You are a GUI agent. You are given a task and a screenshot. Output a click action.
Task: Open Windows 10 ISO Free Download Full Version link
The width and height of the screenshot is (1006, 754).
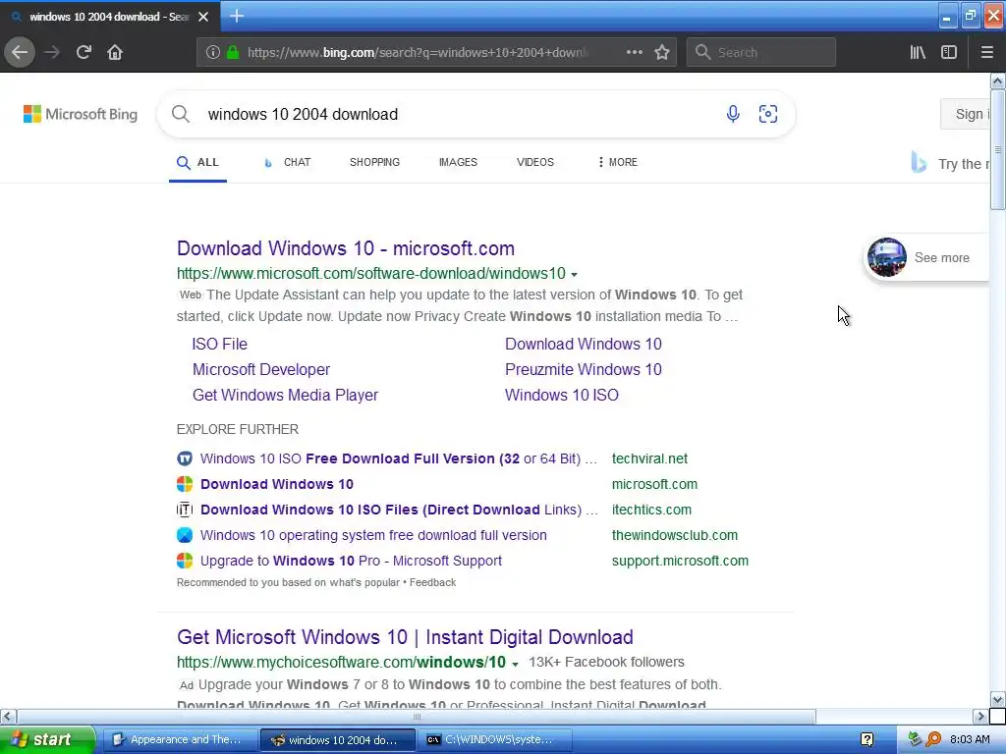pyautogui.click(x=399, y=458)
